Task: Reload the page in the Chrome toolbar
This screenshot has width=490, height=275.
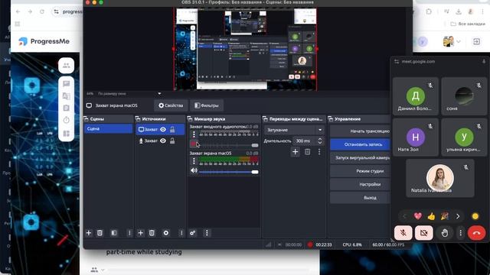Action: (42, 11)
